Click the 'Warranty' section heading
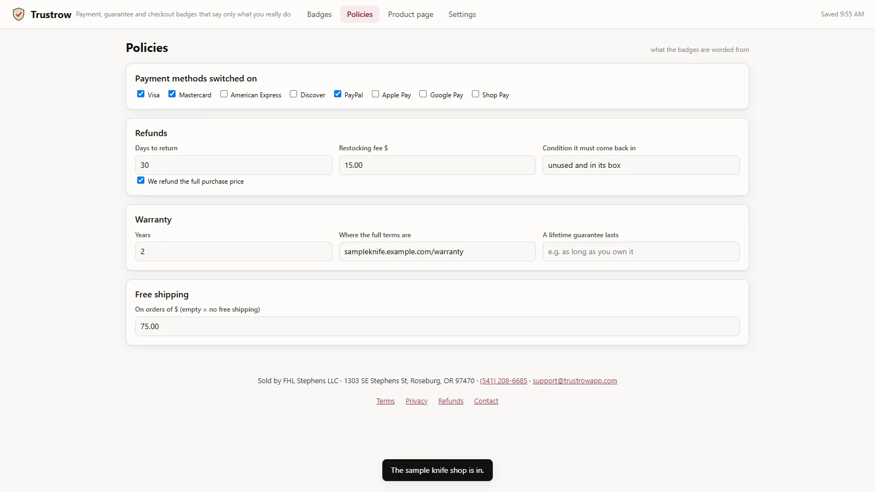The width and height of the screenshot is (875, 492). pos(153,220)
